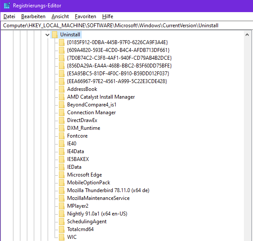253x241 pixels.
Task: Click the AddressBook folder icon
Action: click(x=62, y=89)
